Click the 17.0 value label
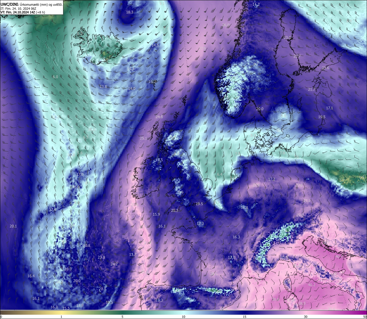 [x=80, y=174]
